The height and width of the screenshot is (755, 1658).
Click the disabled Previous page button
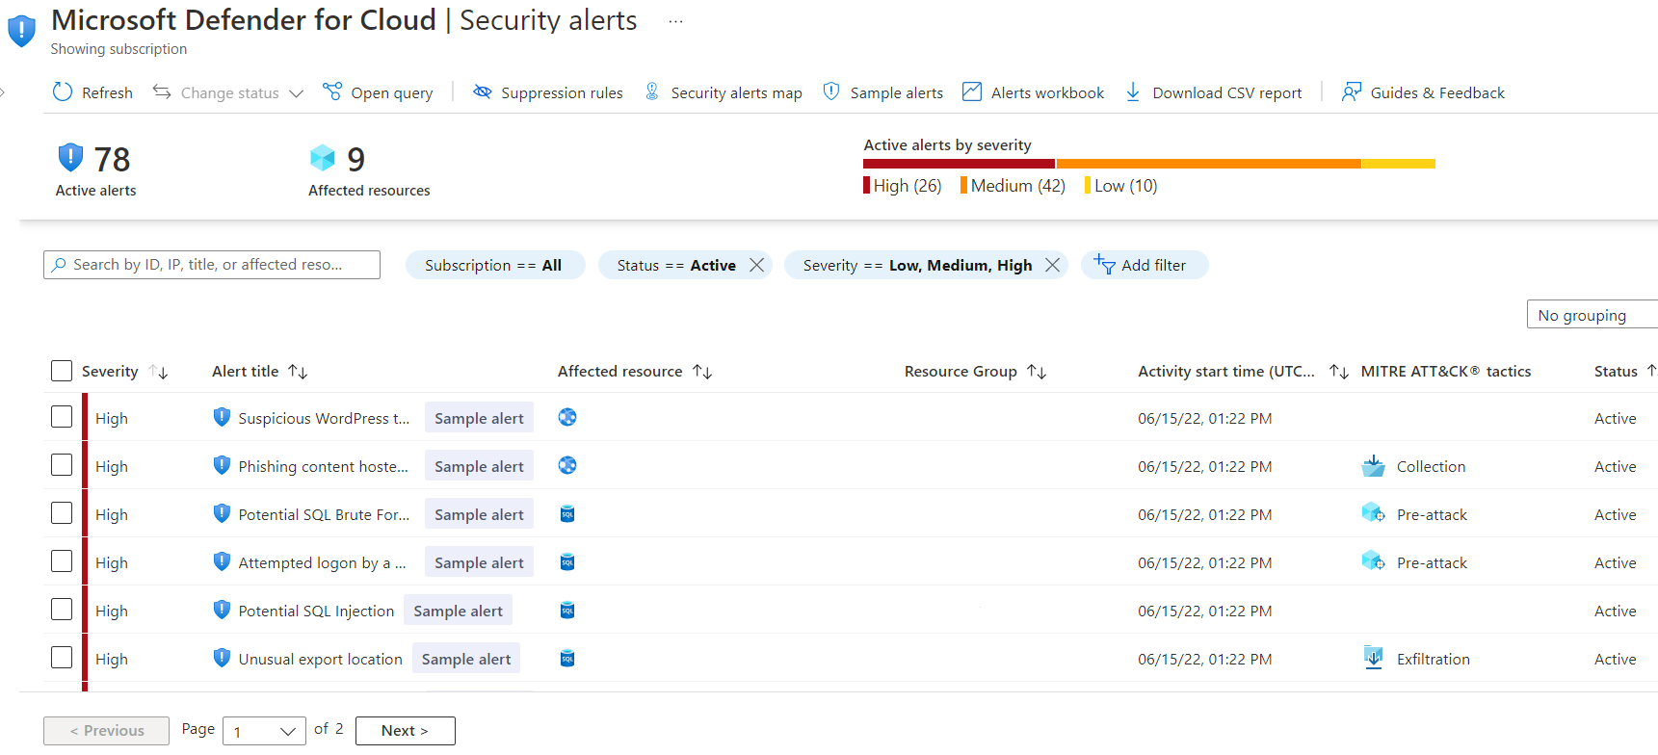pos(106,731)
